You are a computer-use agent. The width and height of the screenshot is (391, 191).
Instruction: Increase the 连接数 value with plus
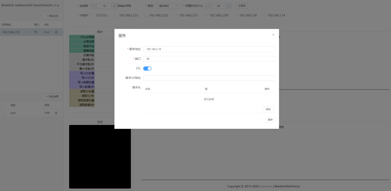coord(114,6)
